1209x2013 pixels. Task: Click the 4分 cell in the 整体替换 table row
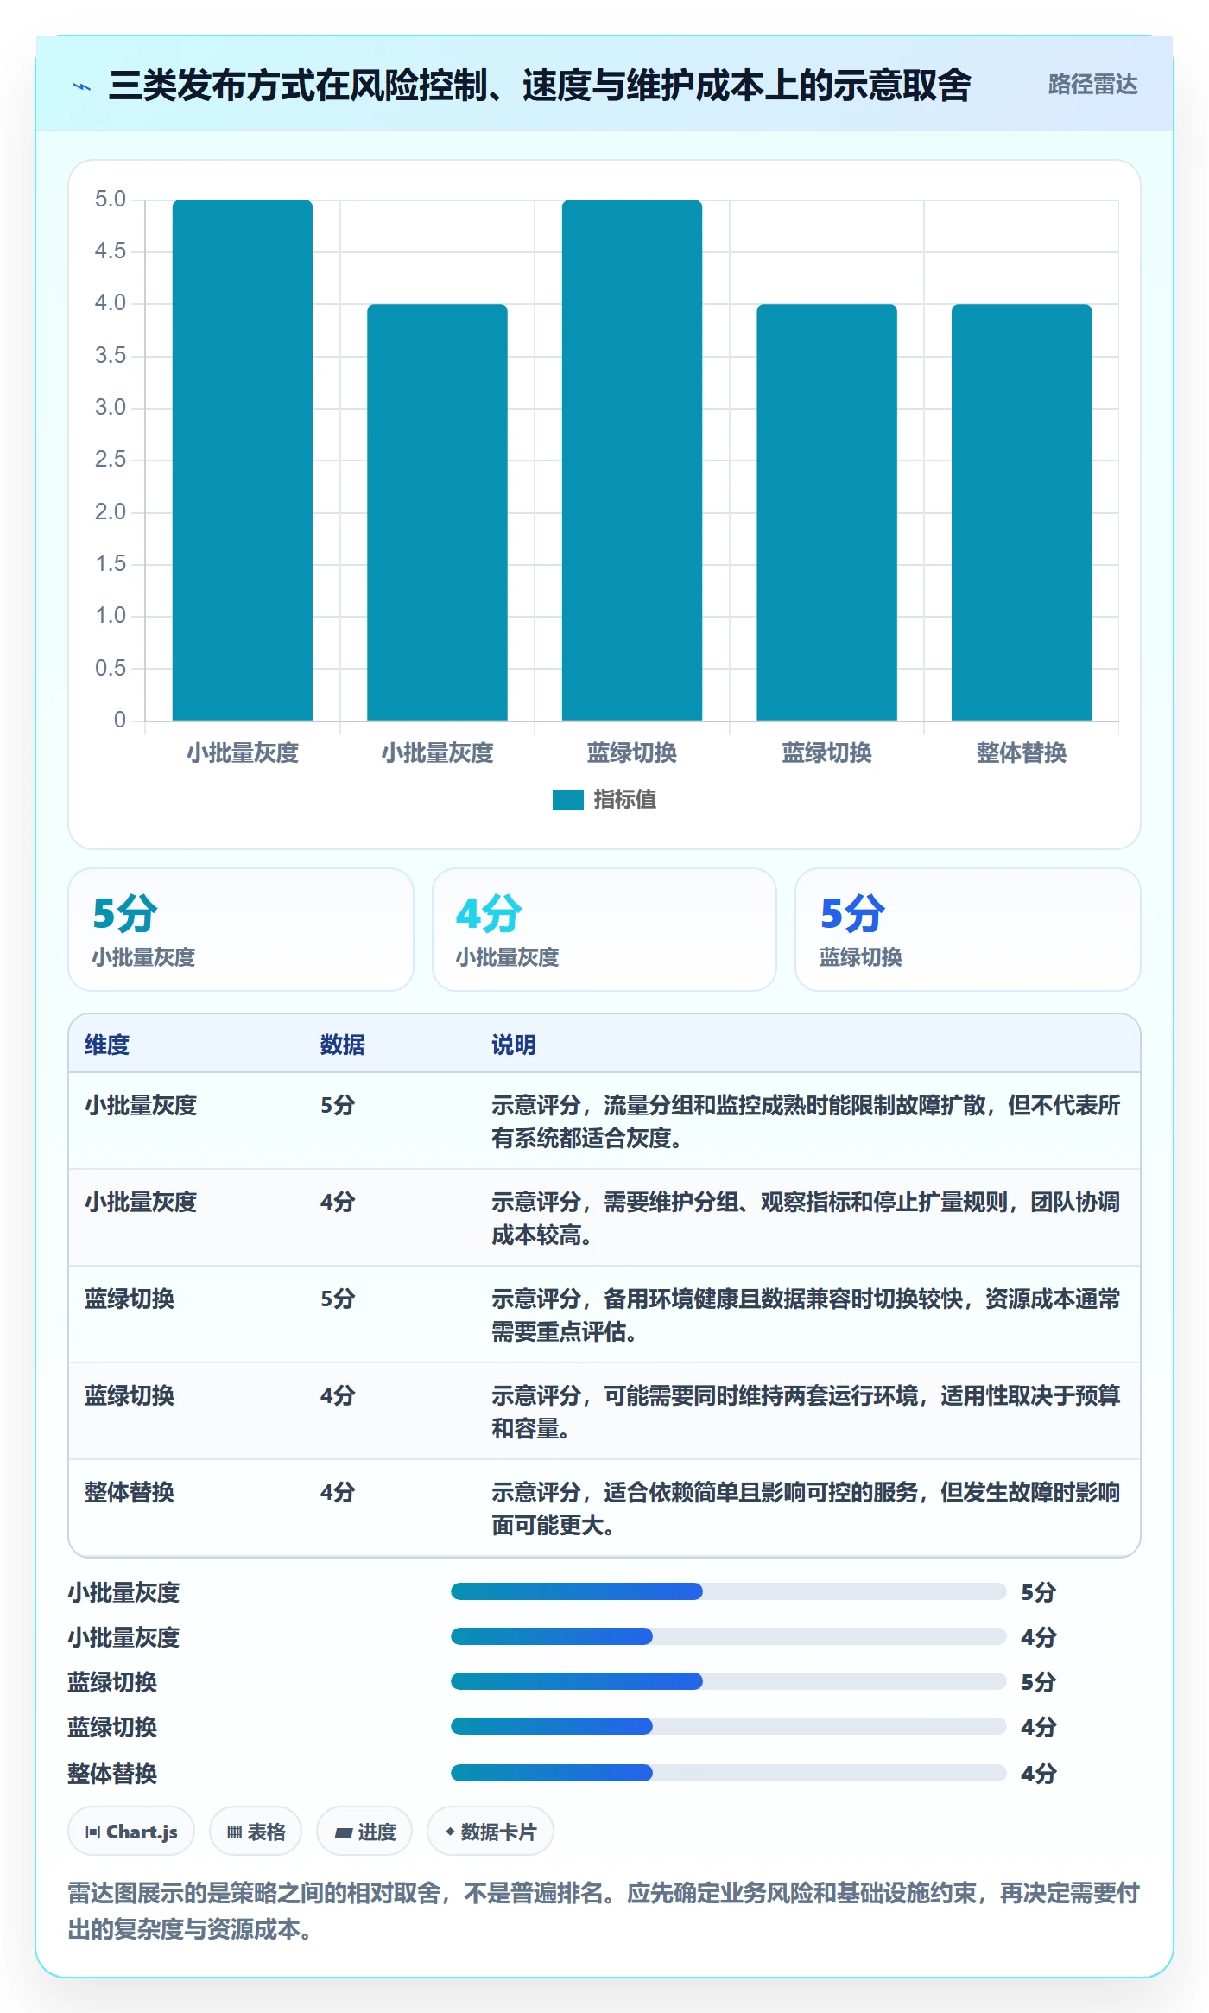pyautogui.click(x=338, y=1492)
